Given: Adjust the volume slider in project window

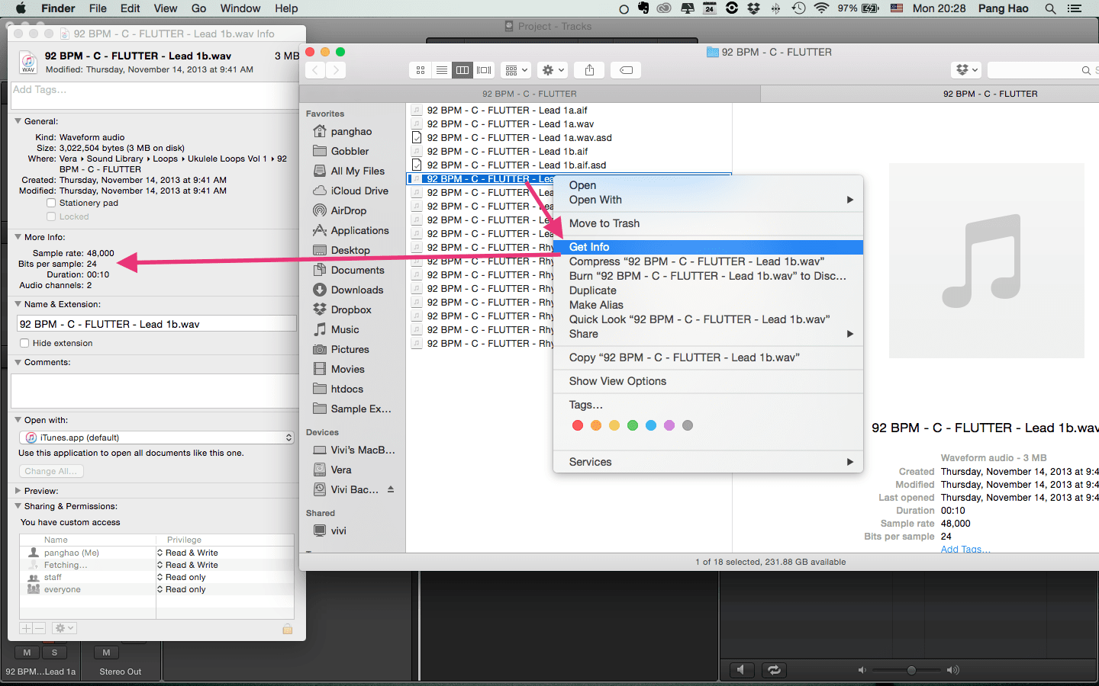Looking at the screenshot, I should pos(910,670).
